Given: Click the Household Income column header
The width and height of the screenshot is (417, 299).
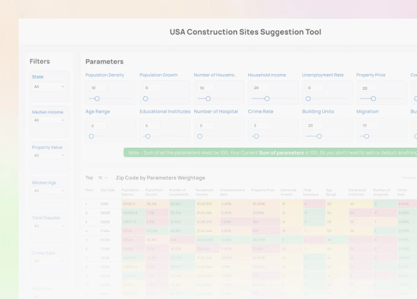Looking at the screenshot, I should click(x=204, y=191).
